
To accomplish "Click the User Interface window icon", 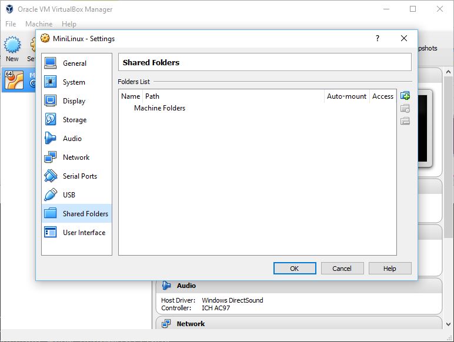I will tap(51, 232).
